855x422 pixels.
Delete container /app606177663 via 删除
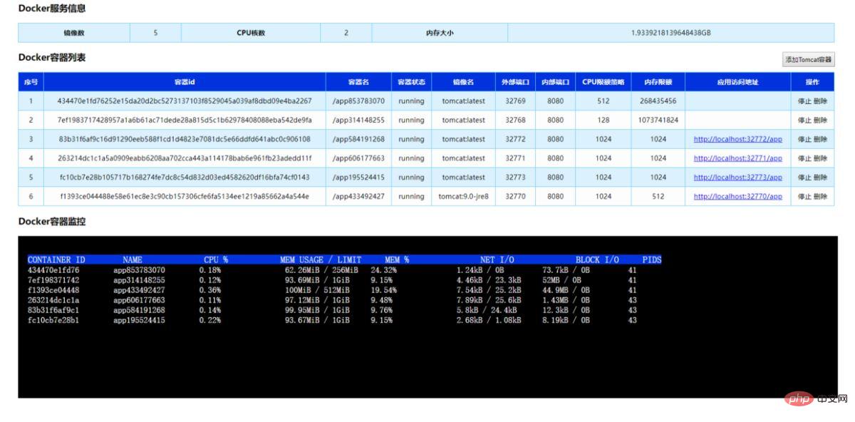[820, 158]
